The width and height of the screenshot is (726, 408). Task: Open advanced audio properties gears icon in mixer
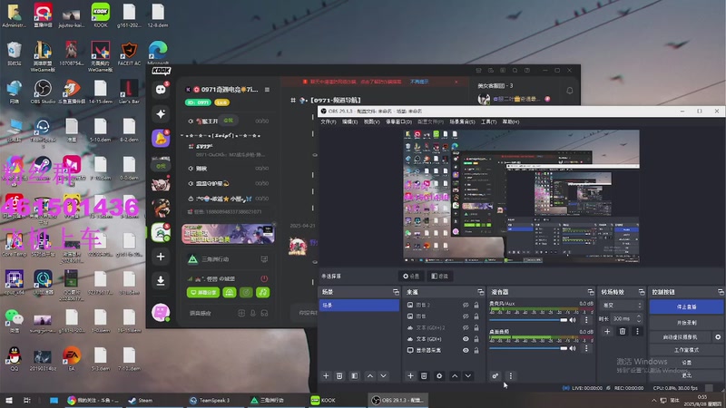tap(495, 376)
